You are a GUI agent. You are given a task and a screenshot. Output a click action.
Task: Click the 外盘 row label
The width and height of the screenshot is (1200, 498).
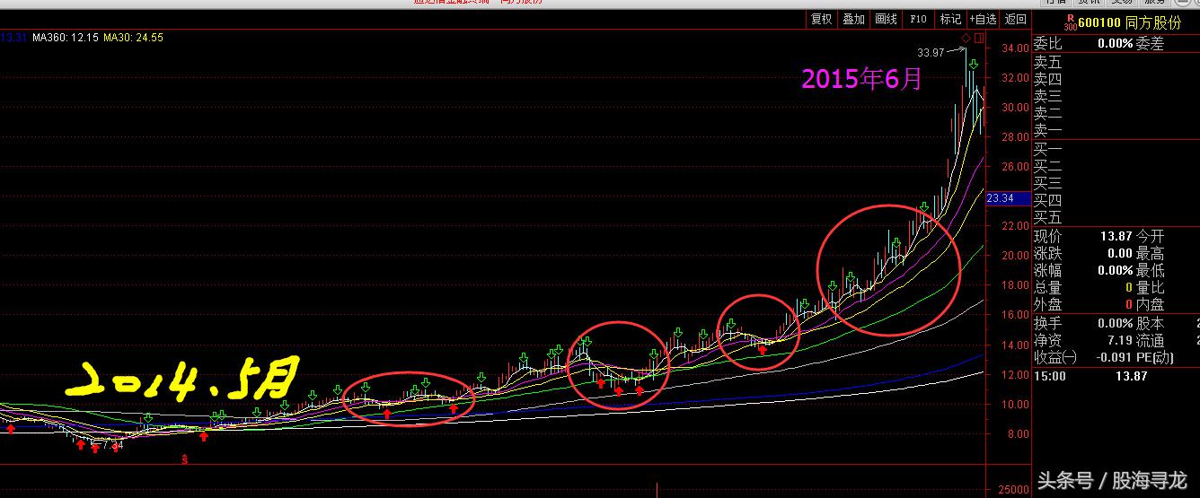[x=1047, y=305]
